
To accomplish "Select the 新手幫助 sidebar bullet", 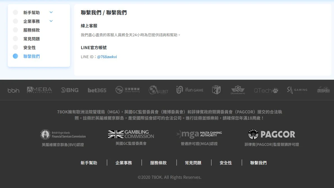I will coord(15,13).
